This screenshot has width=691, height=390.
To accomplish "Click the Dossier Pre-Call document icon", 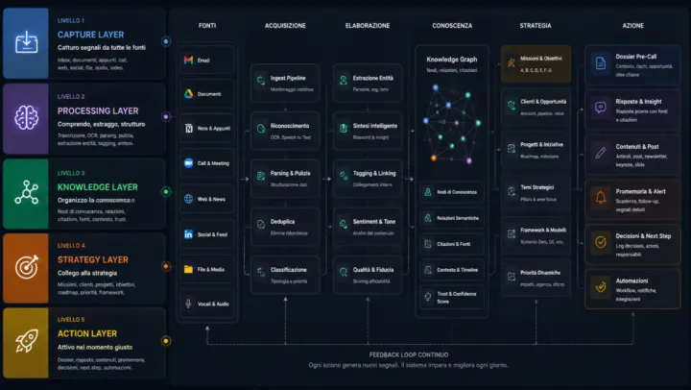I will [601, 63].
